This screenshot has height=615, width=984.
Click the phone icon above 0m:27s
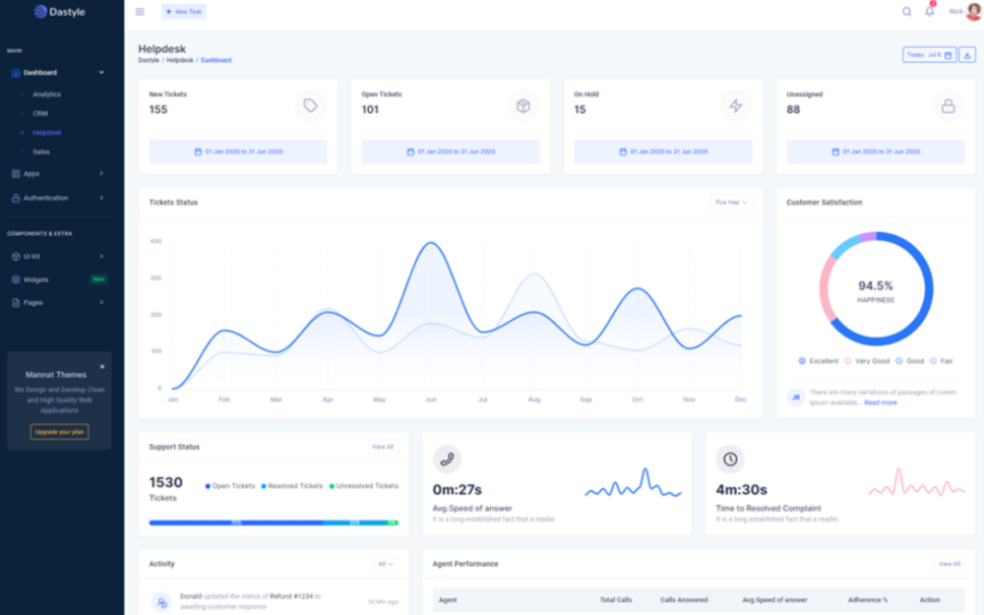click(x=447, y=460)
